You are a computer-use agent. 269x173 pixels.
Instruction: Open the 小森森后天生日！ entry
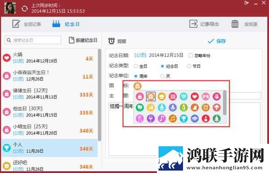tap(49, 75)
